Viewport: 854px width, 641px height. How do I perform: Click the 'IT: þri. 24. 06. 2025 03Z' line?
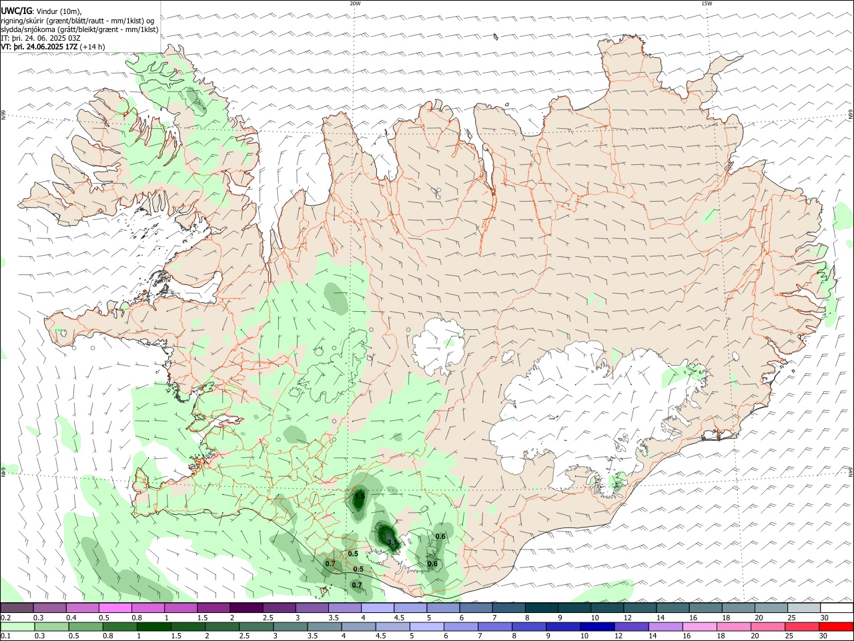click(41, 38)
